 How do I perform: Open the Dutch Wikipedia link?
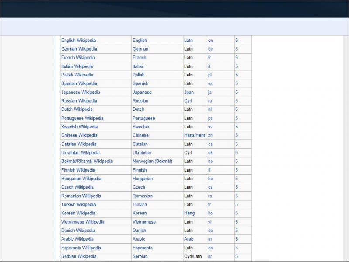tap(77, 110)
